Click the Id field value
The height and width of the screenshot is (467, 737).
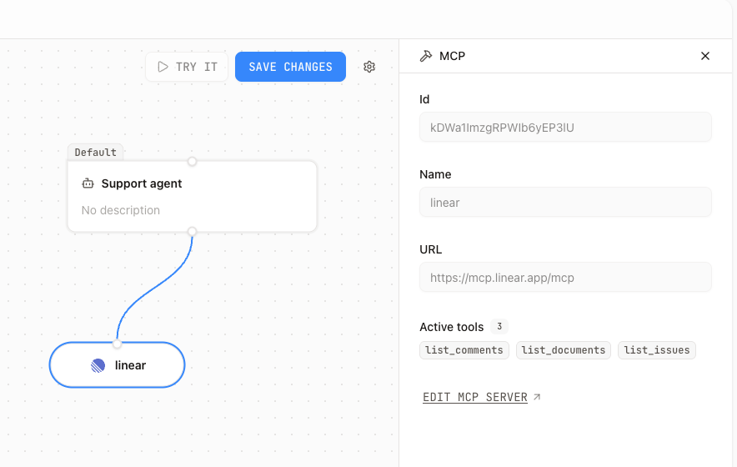565,128
